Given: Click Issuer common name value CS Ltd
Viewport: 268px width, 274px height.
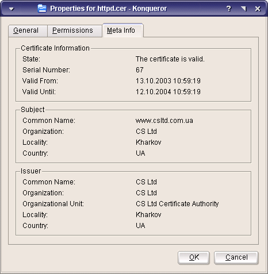Looking at the screenshot, I should (146, 182).
